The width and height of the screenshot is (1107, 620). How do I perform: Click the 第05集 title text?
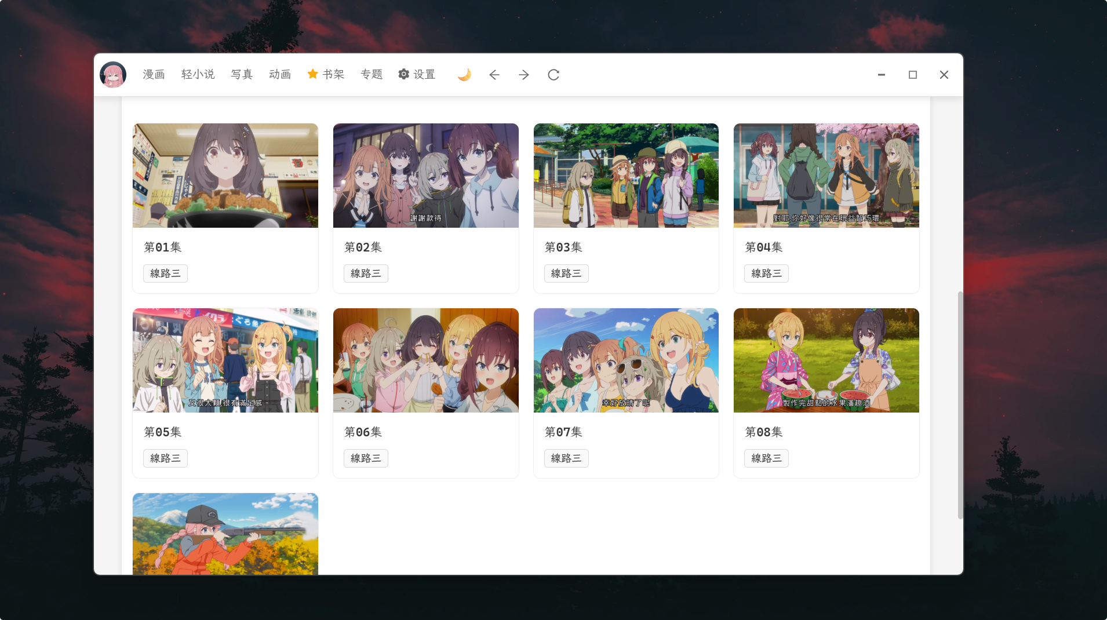163,432
